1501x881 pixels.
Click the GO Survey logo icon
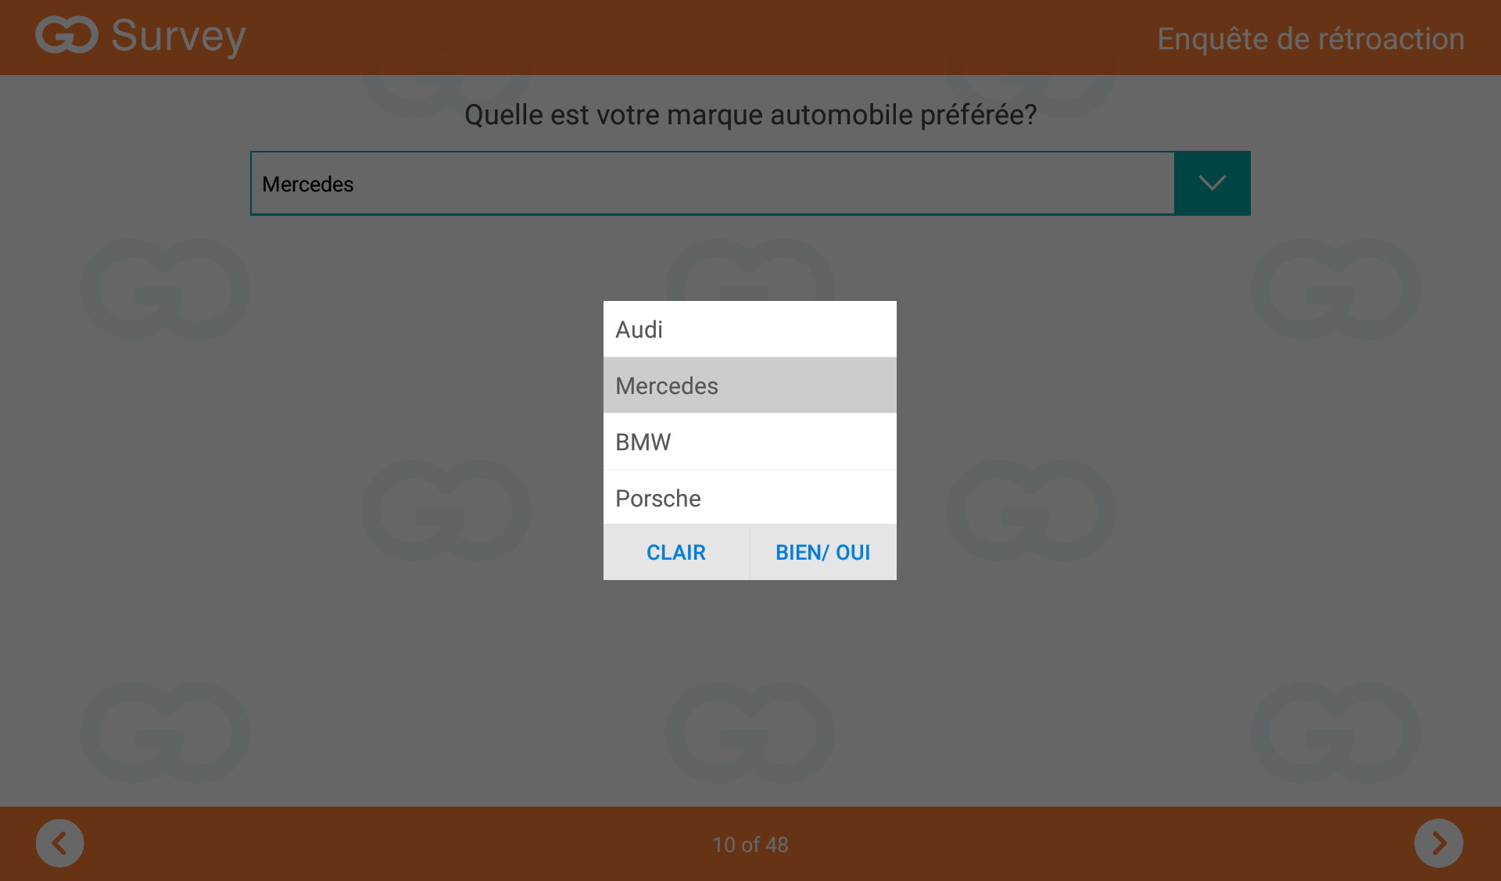click(x=66, y=35)
